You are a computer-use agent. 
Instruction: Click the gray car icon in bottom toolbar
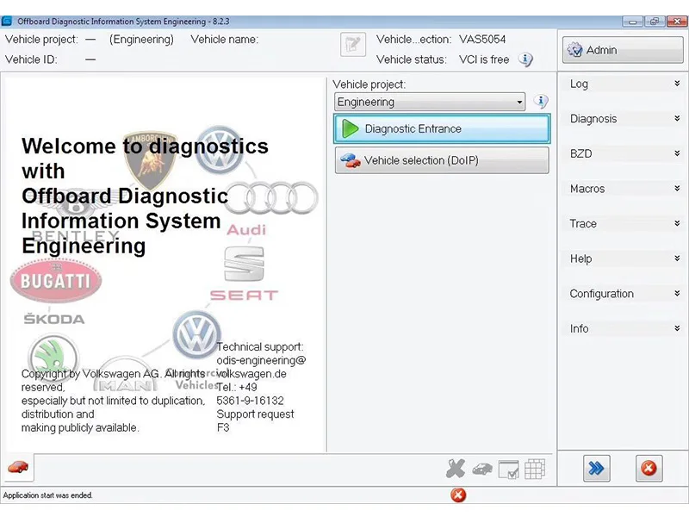tap(482, 470)
